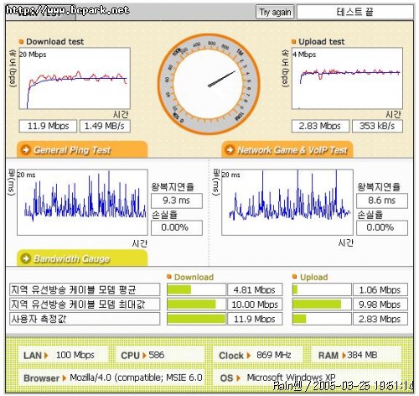
Task: Click the LAN 100 Mbps info field
Action: pyautogui.click(x=63, y=355)
